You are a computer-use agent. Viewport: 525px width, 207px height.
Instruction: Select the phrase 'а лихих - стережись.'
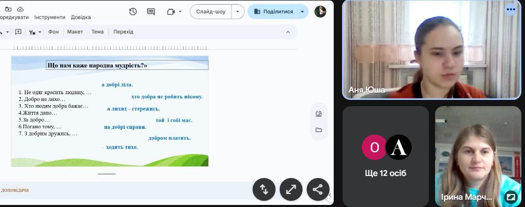coord(134,109)
